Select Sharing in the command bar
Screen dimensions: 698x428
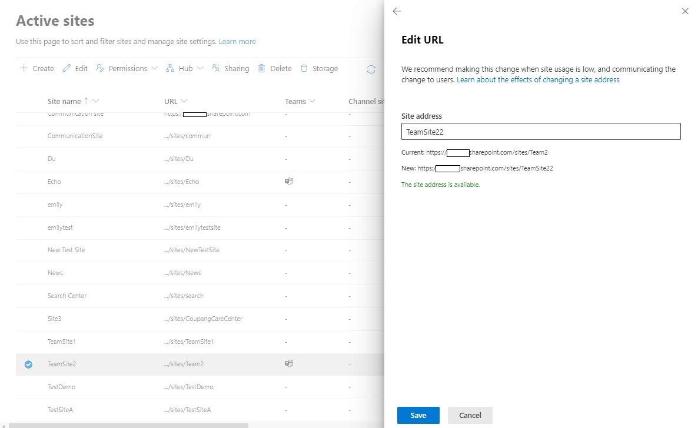click(231, 69)
